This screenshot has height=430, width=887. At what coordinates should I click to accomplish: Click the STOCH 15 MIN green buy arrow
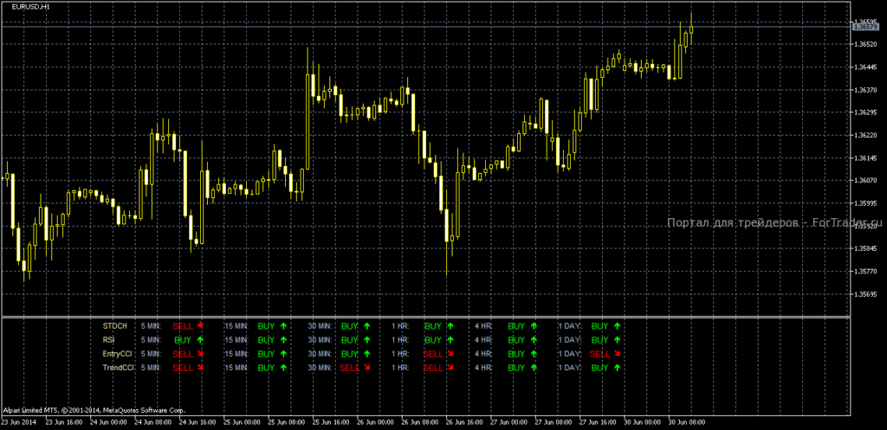click(x=283, y=326)
